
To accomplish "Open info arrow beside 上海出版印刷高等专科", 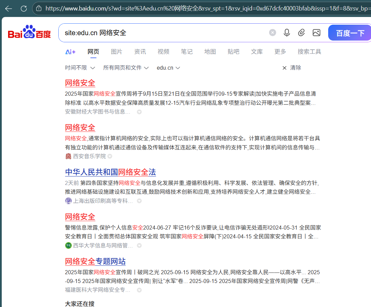I will pos(139,201).
